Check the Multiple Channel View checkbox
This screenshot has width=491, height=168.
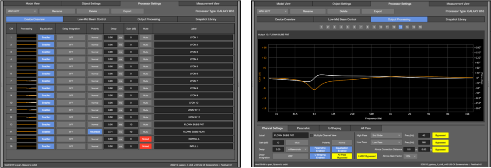(x=311, y=136)
